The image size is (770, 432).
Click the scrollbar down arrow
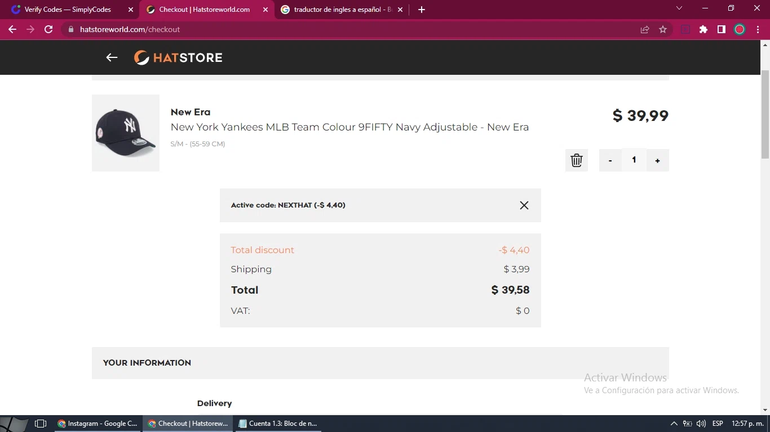coord(765,410)
